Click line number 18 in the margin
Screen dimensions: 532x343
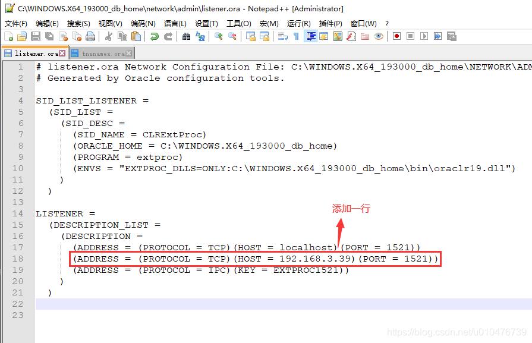(18, 259)
